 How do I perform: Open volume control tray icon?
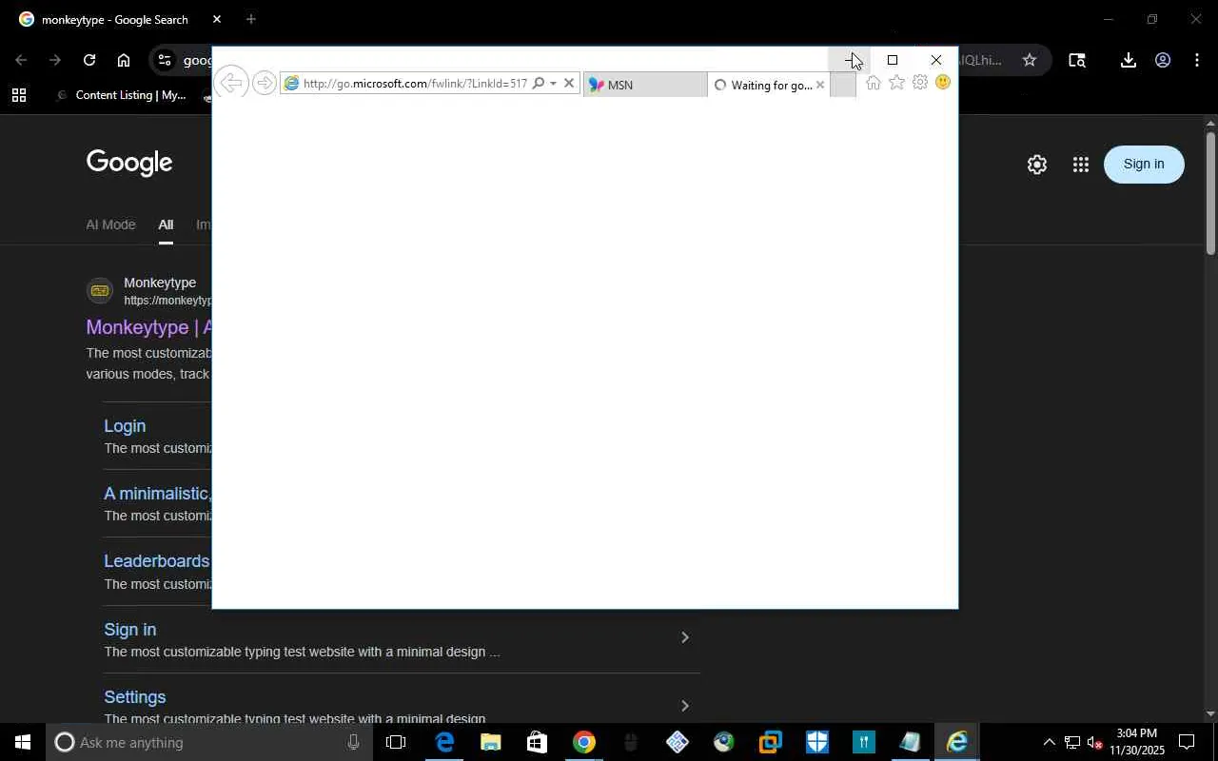click(x=1094, y=742)
